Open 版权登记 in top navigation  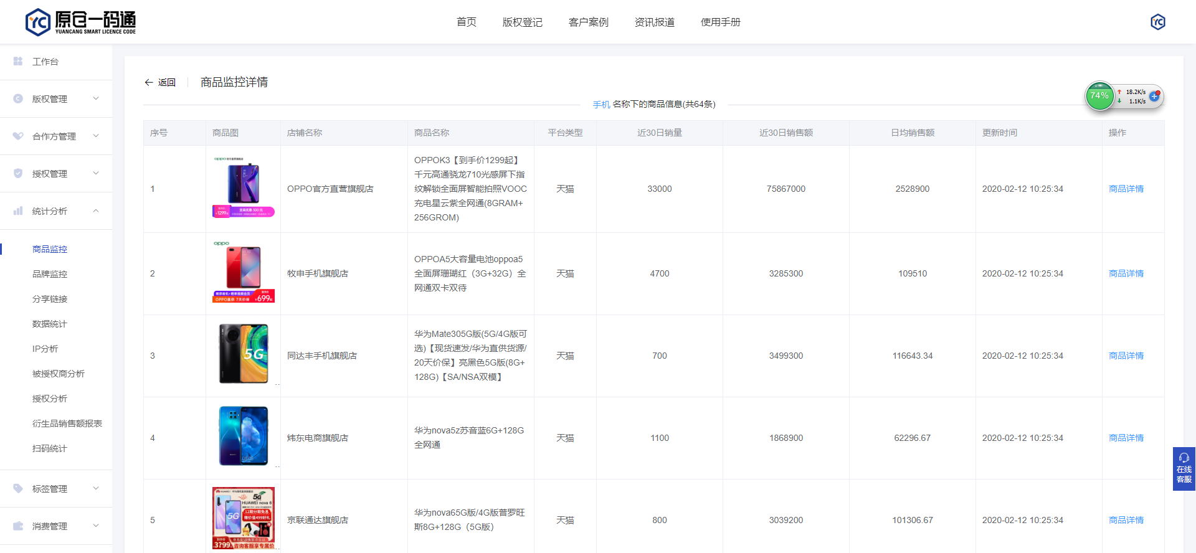point(523,22)
